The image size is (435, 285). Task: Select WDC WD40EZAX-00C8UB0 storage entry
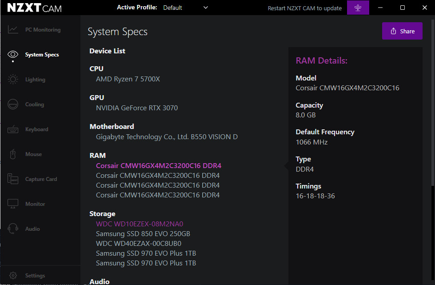tap(139, 244)
